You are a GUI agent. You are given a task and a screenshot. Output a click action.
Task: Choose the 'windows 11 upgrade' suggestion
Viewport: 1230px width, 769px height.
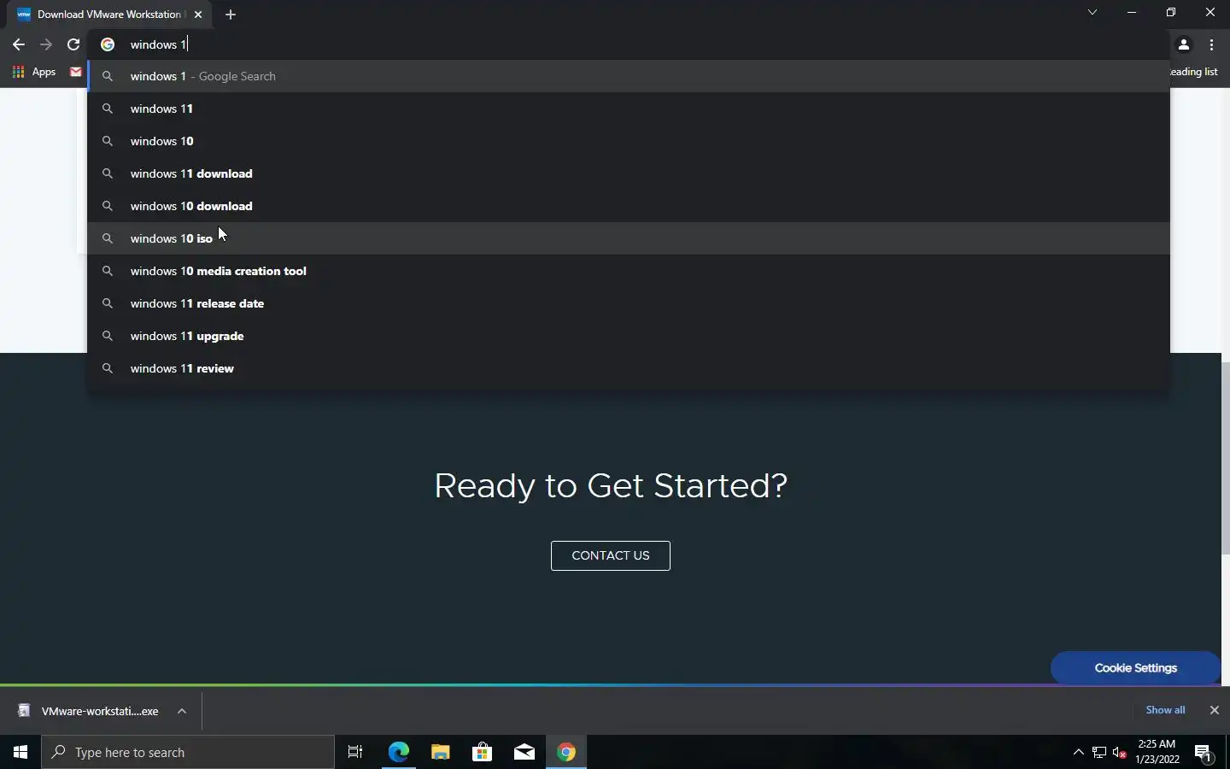[x=629, y=336]
